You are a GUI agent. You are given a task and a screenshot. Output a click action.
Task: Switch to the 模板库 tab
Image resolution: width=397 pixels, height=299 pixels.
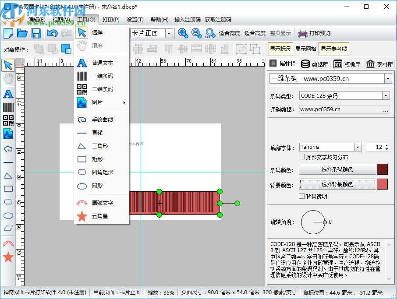(x=347, y=64)
